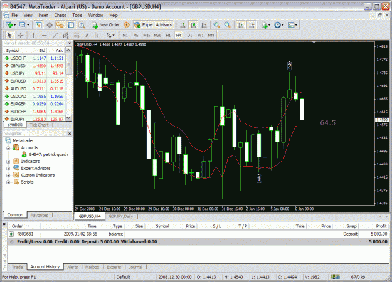The width and height of the screenshot is (392, 282).
Task: Select the Cursor arrow tool
Action: click(9, 35)
